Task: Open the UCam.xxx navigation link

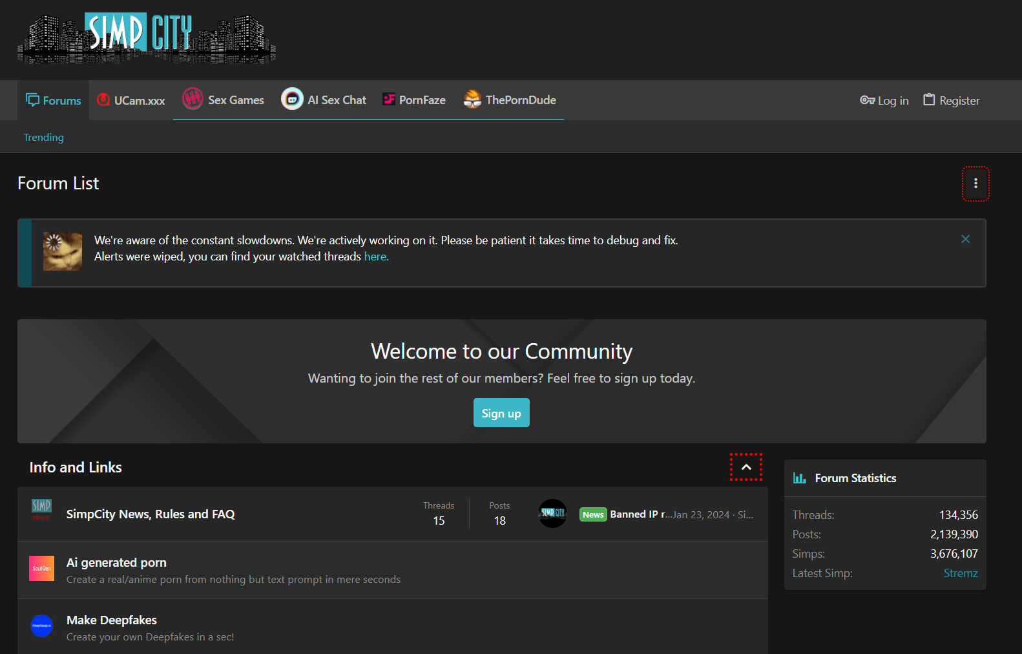Action: pyautogui.click(x=130, y=100)
